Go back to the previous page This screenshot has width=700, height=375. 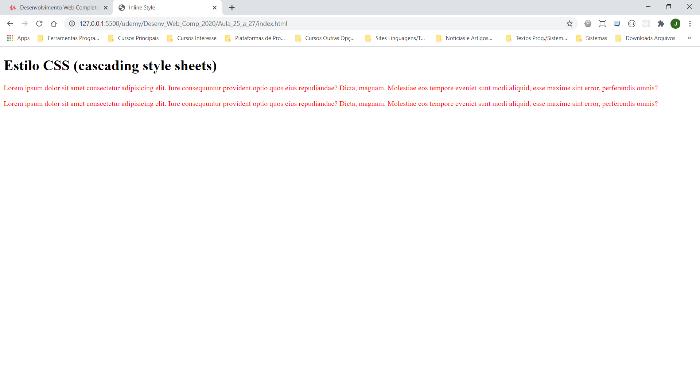click(x=10, y=24)
